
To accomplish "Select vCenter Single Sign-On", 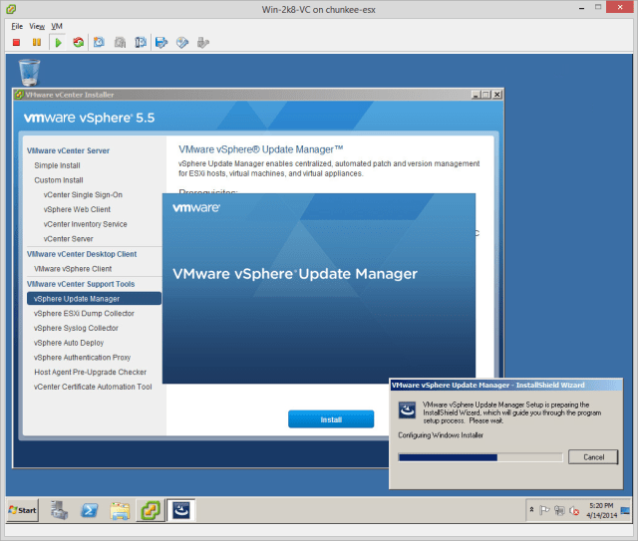I will [x=83, y=195].
